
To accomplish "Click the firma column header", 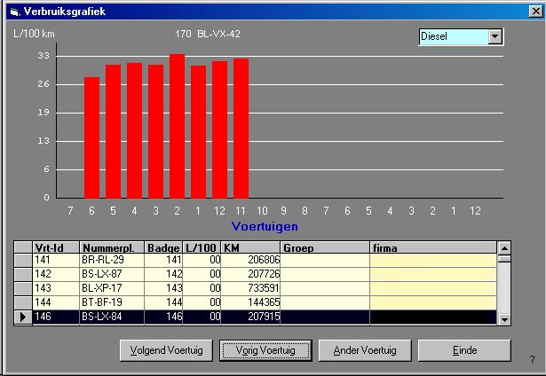I will coord(431,247).
